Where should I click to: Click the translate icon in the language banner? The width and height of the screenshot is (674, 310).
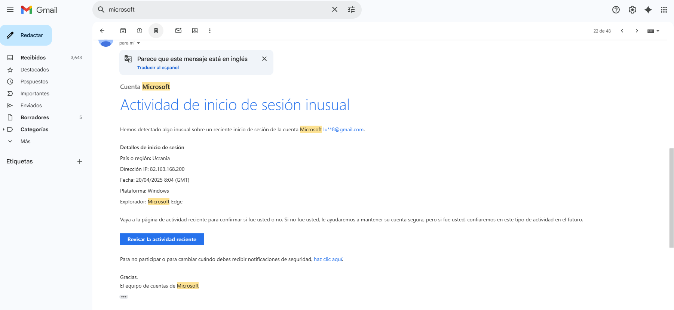click(128, 59)
